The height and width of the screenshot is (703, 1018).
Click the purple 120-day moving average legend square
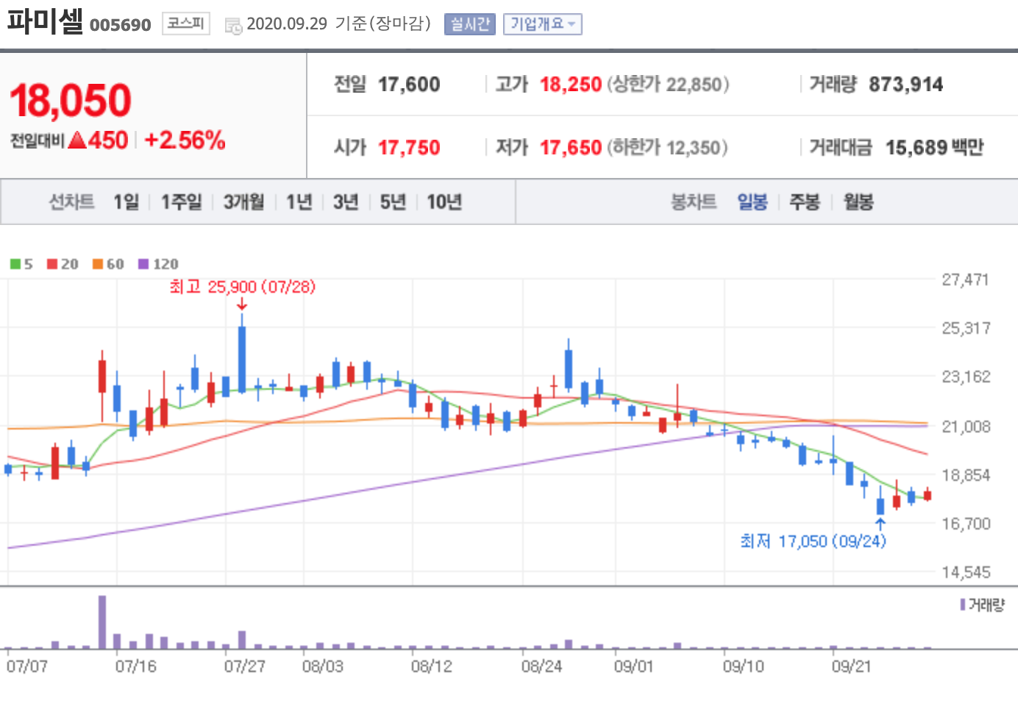pos(143,264)
